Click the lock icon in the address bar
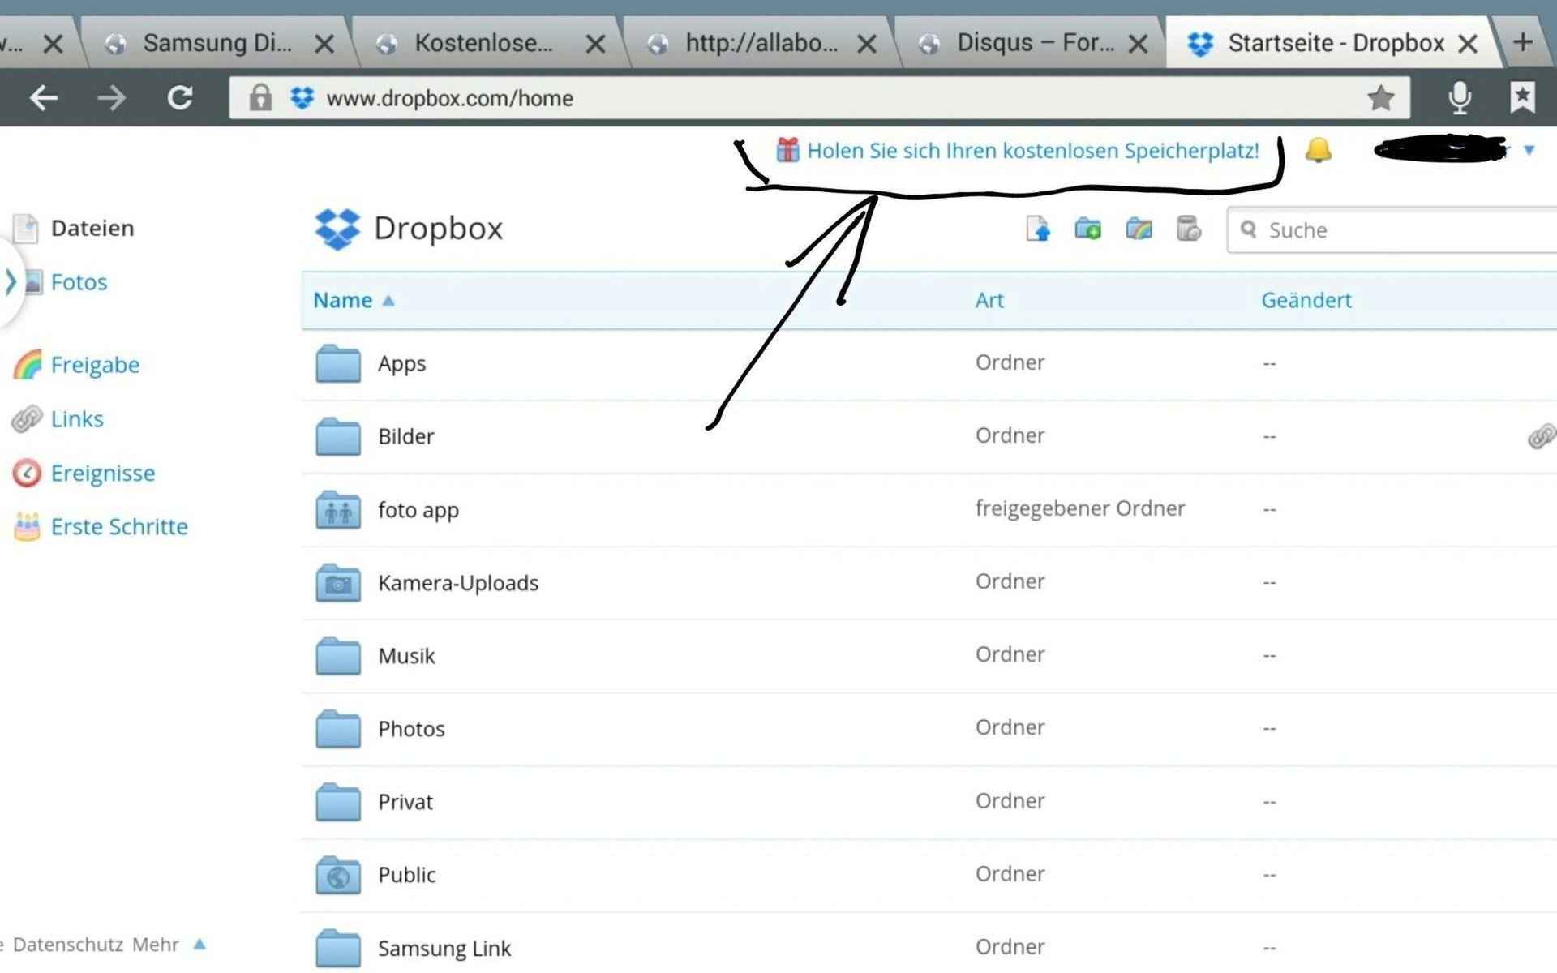 pos(259,98)
